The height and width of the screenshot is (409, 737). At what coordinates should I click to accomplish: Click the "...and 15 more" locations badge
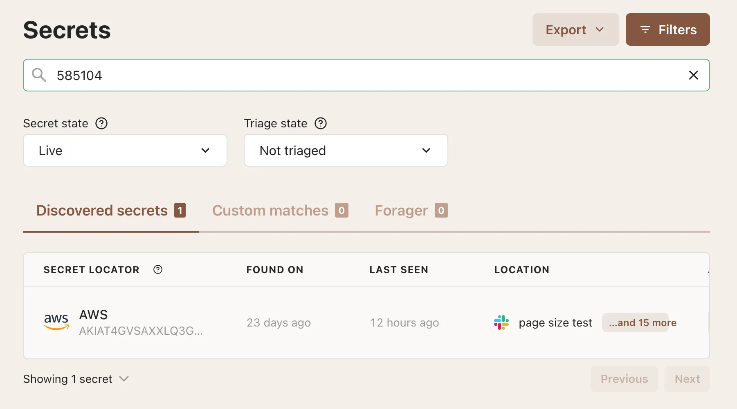(643, 322)
